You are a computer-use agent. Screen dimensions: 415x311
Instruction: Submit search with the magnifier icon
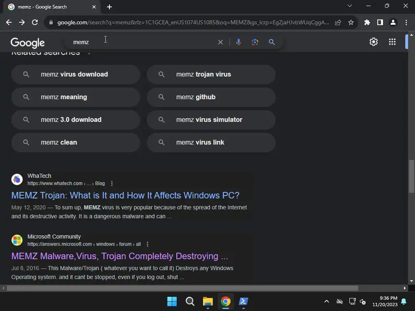pos(272,42)
